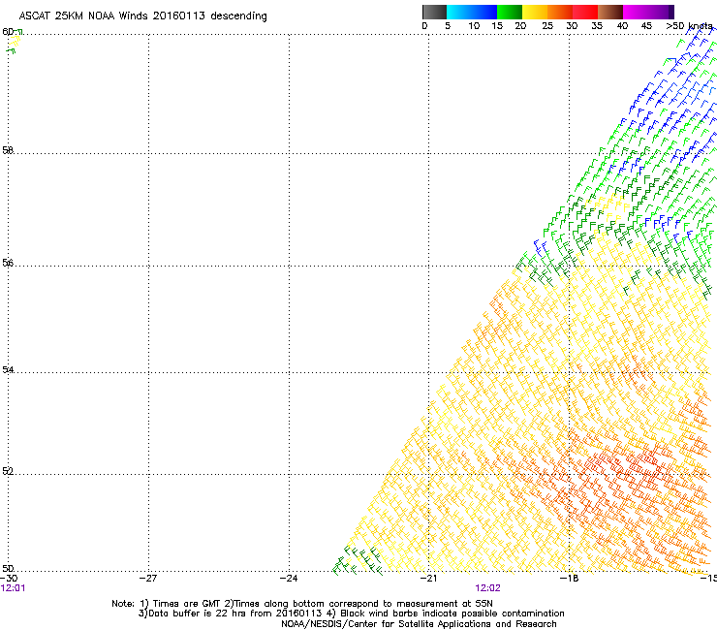Click the title 'ASCAT 25KM NOAA Winds 20160113 descending'
The width and height of the screenshot is (717, 630).
[142, 16]
